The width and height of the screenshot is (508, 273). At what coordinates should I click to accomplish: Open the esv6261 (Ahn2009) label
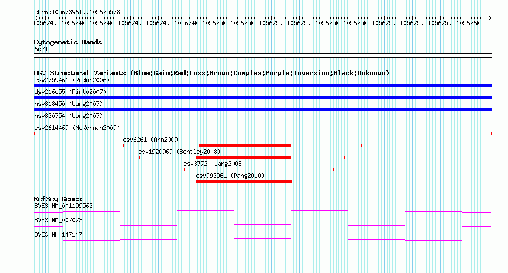[x=152, y=140]
